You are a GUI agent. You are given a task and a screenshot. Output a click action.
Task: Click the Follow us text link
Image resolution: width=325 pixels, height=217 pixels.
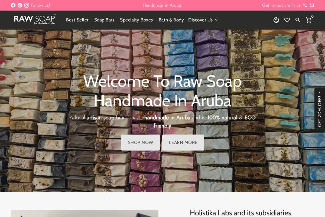41,5
